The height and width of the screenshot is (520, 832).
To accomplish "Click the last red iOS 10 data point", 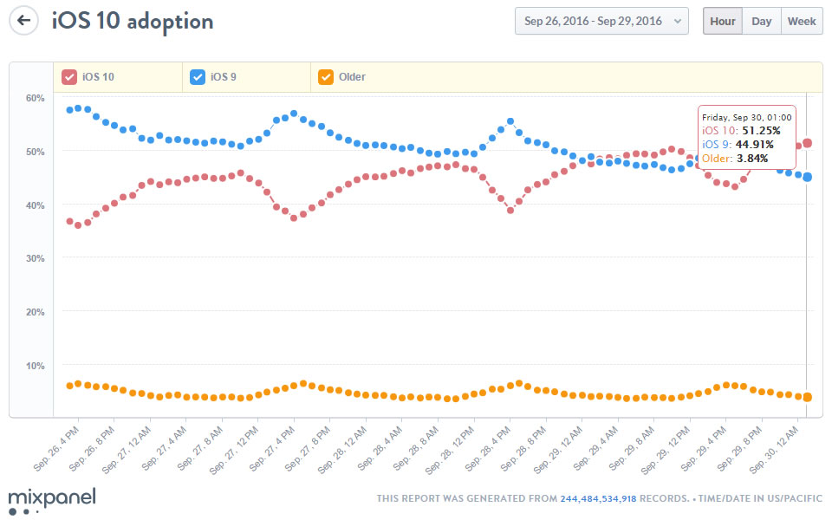I will (807, 143).
